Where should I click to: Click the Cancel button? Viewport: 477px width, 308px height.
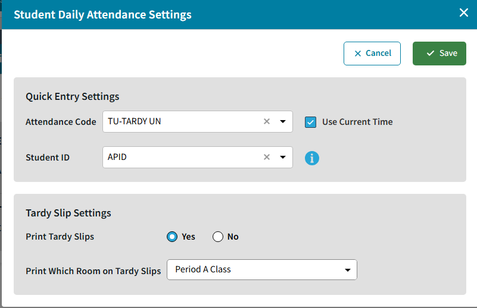(372, 53)
